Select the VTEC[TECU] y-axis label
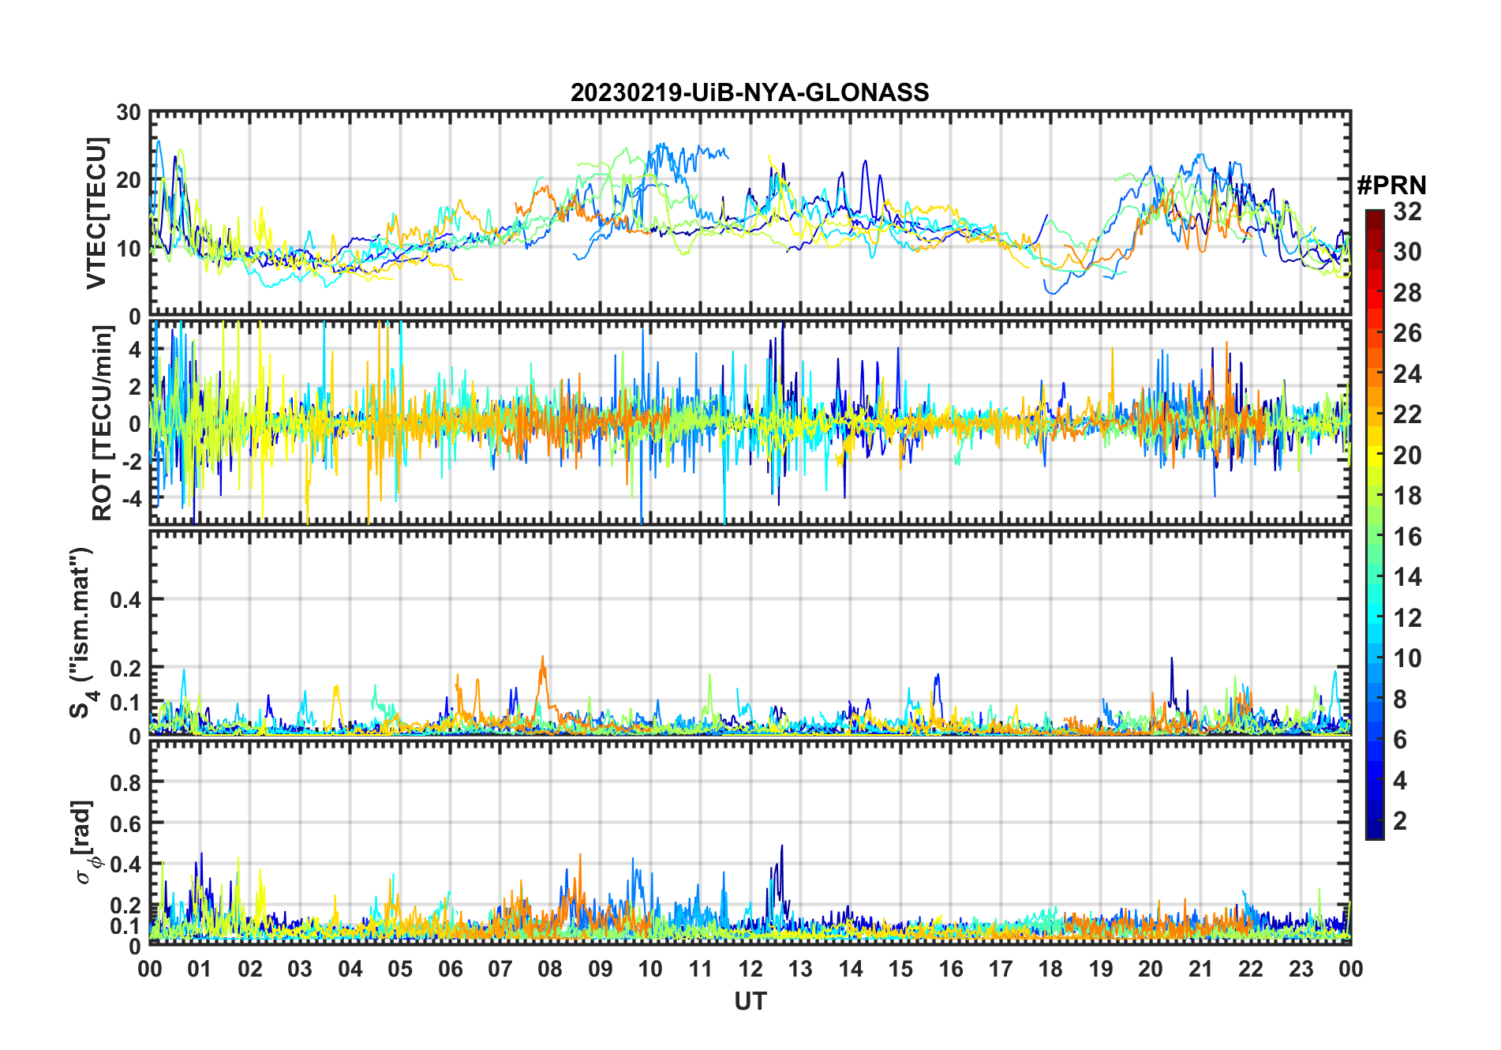 (96, 214)
